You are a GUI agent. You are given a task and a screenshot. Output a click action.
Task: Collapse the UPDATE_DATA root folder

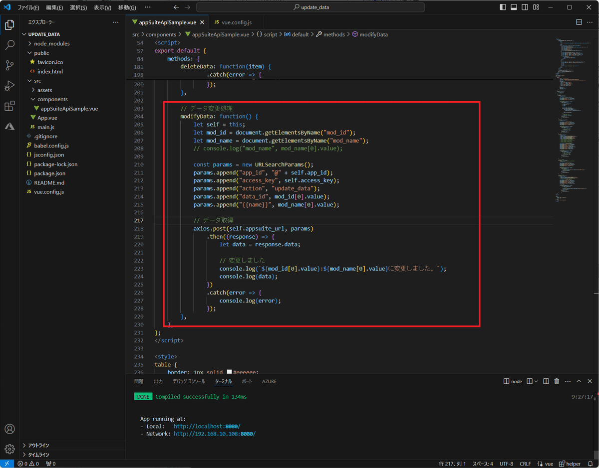coord(72,34)
